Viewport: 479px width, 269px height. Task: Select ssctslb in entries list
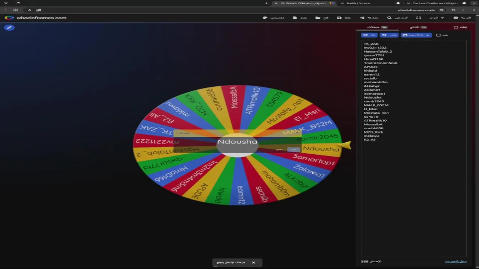(x=370, y=78)
